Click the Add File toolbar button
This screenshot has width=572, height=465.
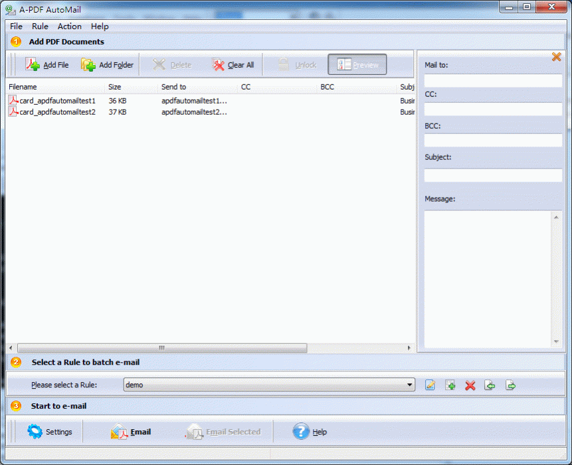click(x=47, y=65)
